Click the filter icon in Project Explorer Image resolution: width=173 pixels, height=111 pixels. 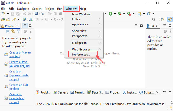tap(18, 31)
